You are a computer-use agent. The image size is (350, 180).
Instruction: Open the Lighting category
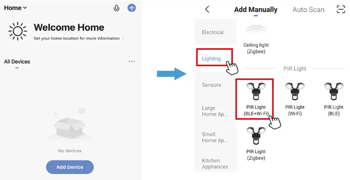(x=211, y=59)
